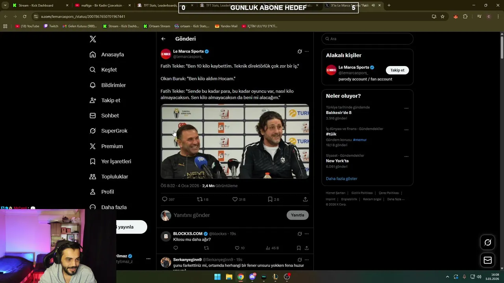Open Keşfet search page

coord(103,70)
